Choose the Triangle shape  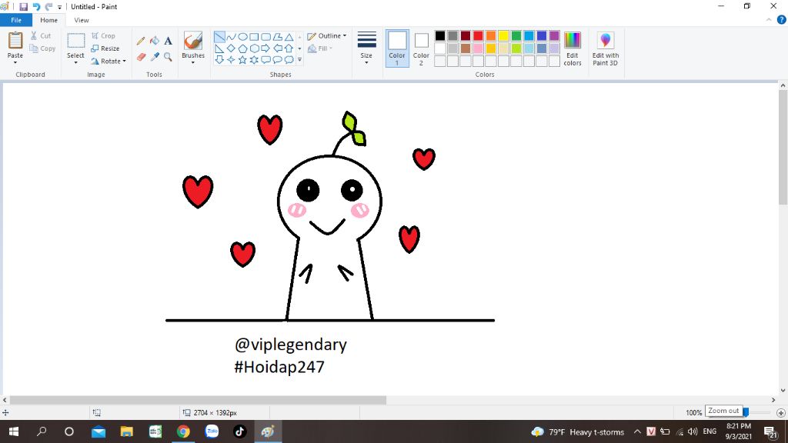pyautogui.click(x=289, y=37)
